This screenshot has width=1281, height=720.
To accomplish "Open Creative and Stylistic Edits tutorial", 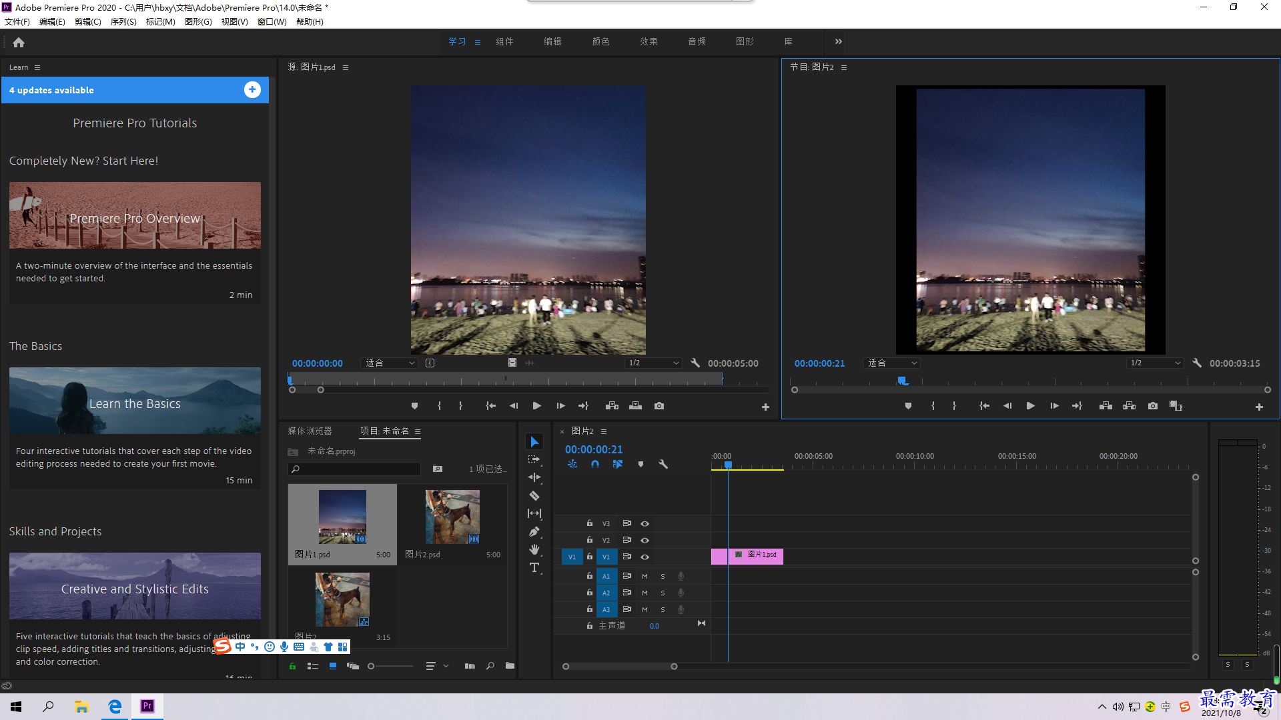I will pos(135,615).
